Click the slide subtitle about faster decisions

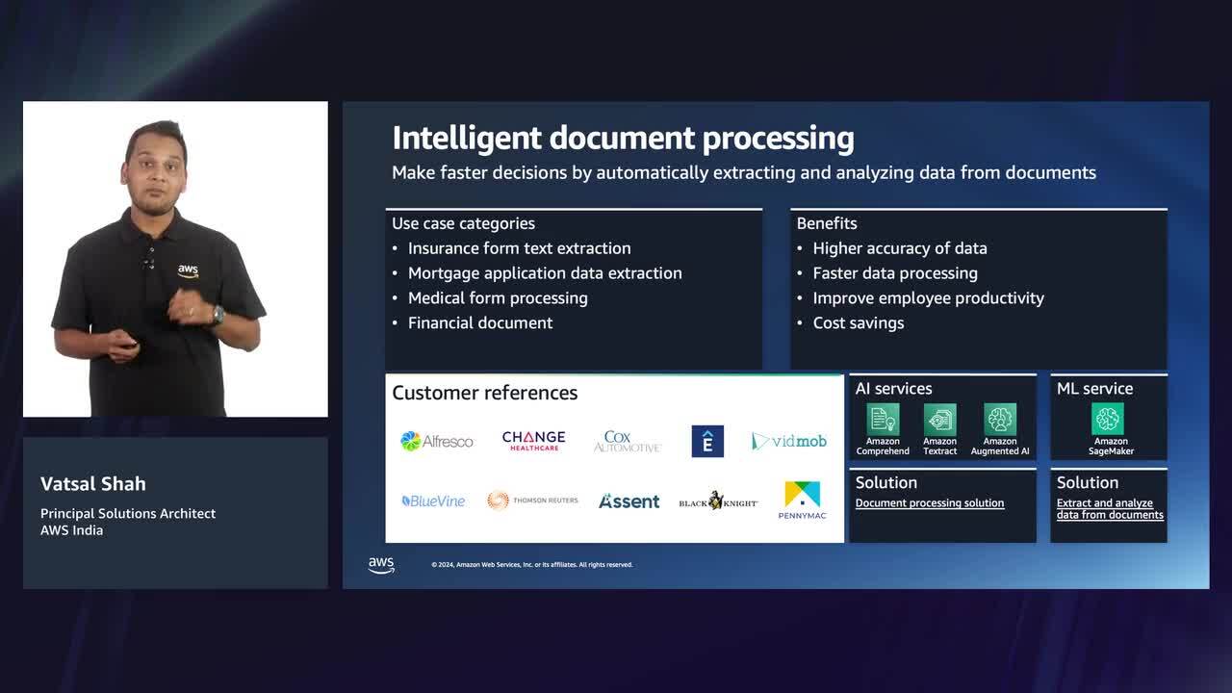(744, 173)
